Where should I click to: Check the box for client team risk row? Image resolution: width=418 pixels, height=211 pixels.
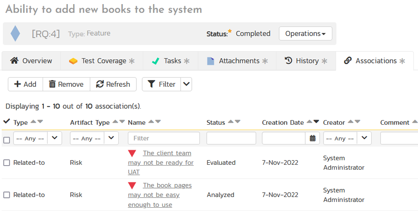pos(7,163)
